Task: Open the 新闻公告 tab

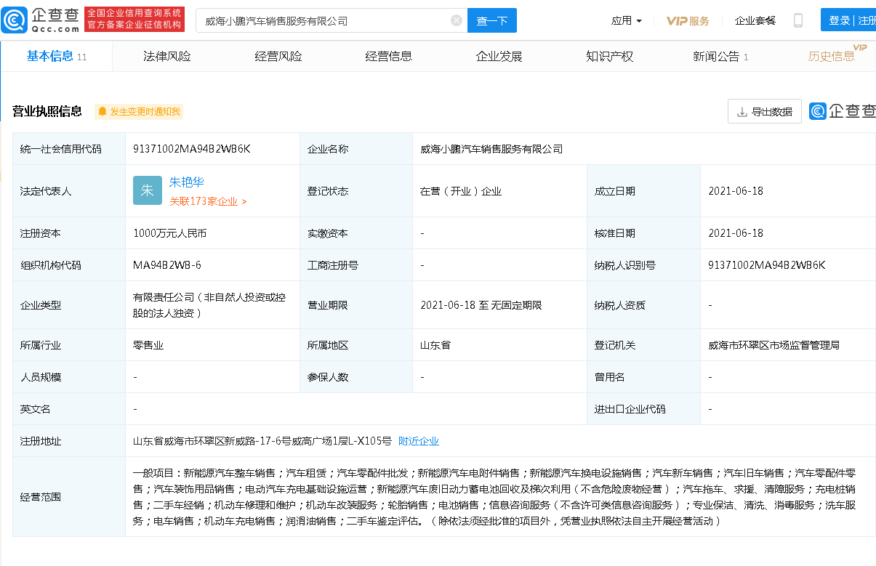Action: coord(716,55)
